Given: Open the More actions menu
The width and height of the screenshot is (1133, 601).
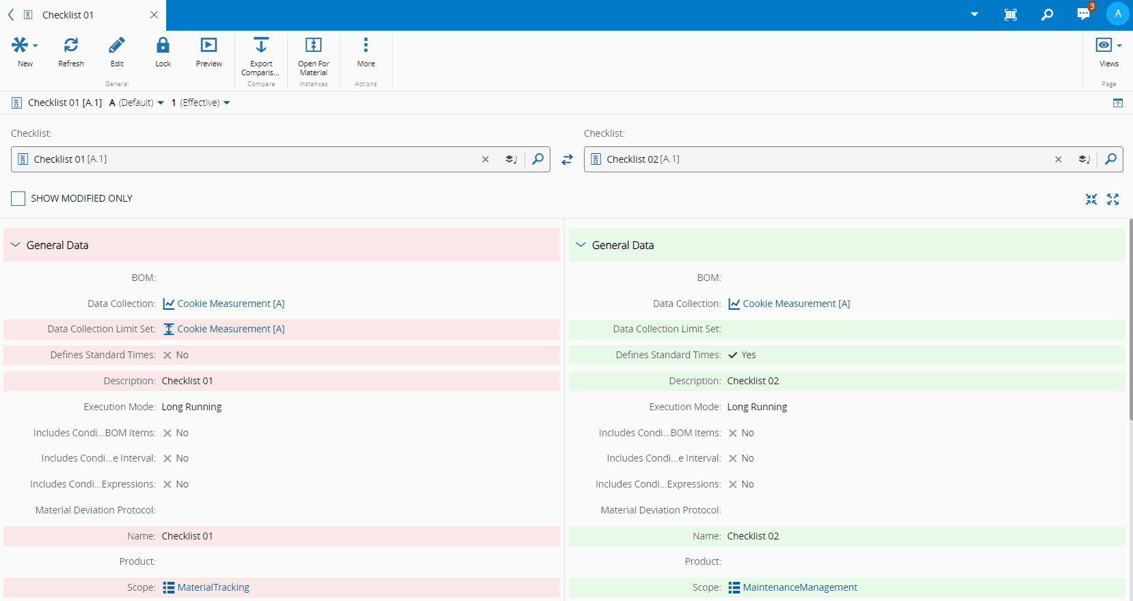Looking at the screenshot, I should pos(366,46).
